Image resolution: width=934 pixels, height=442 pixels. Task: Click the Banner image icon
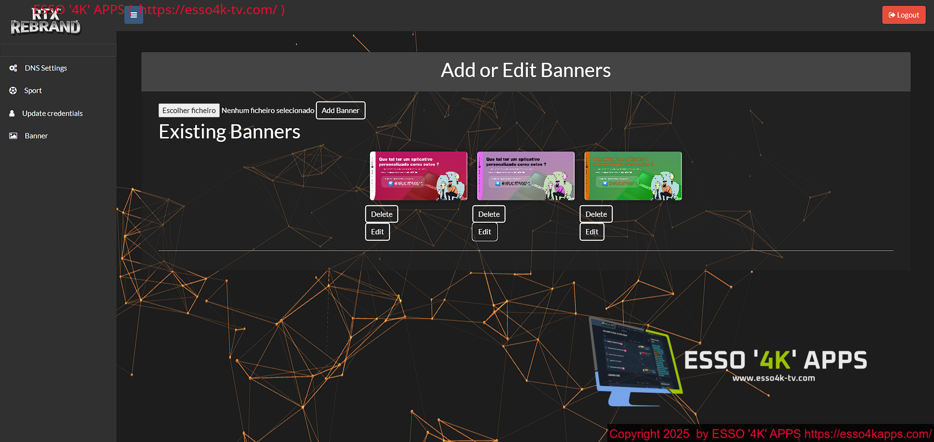point(13,136)
